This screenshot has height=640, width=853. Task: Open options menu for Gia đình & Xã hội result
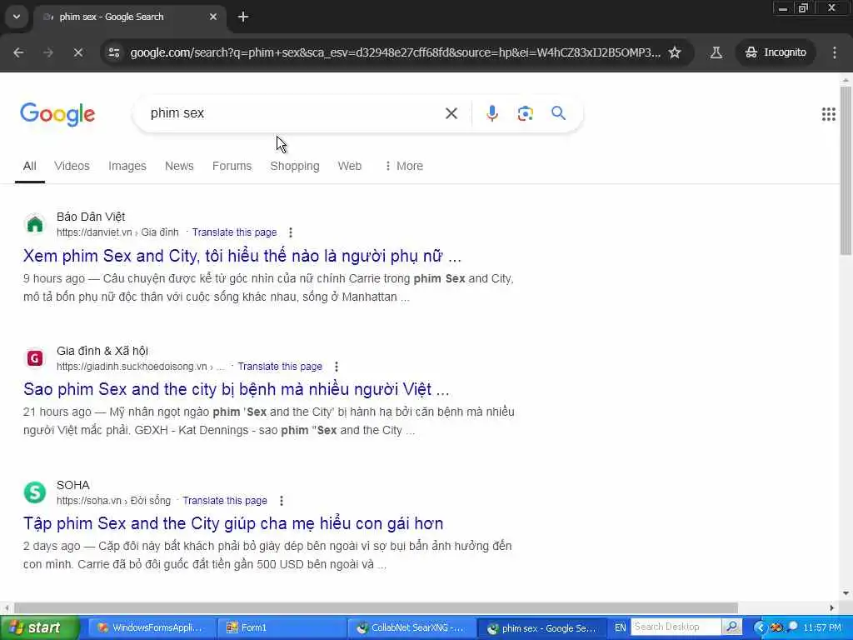(337, 367)
